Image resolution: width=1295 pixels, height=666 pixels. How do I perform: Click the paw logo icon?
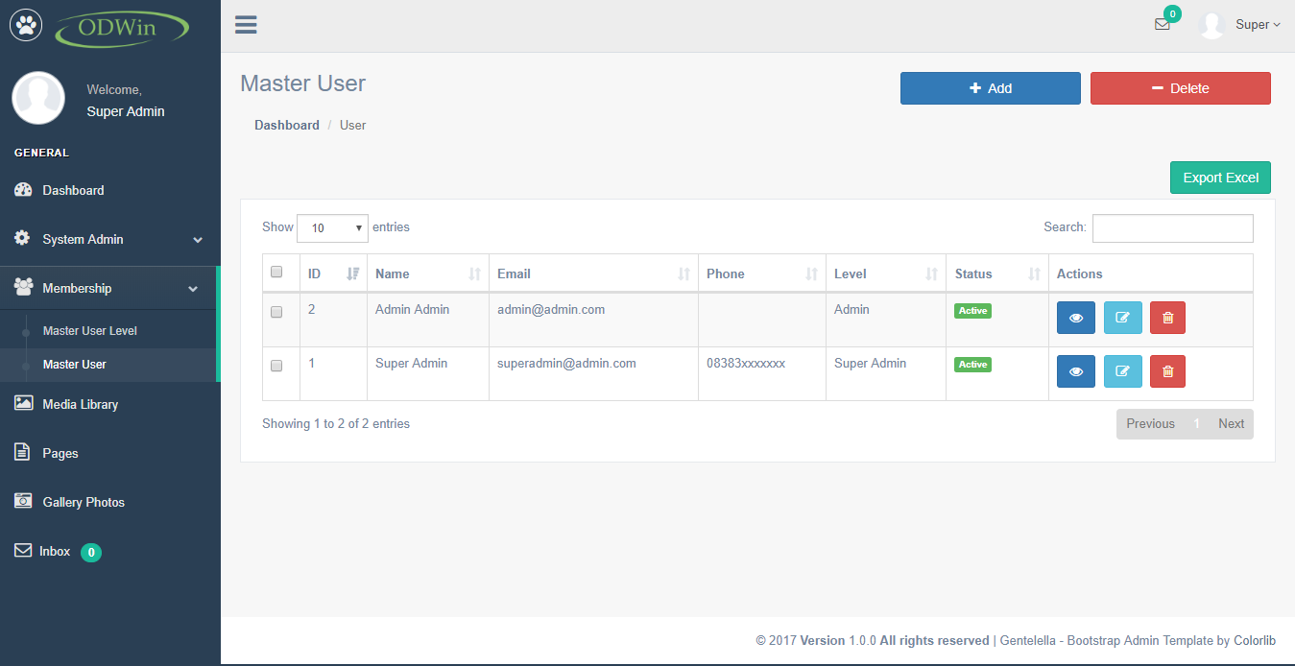click(27, 25)
